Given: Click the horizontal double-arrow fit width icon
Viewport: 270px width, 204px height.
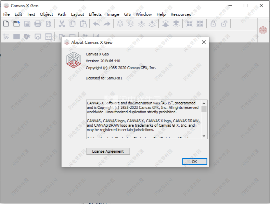Looking at the screenshot, I should (48, 37).
